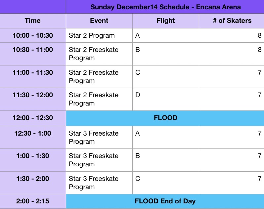Click the Flight column header
Screen dimensions: 264x209
pos(166,21)
